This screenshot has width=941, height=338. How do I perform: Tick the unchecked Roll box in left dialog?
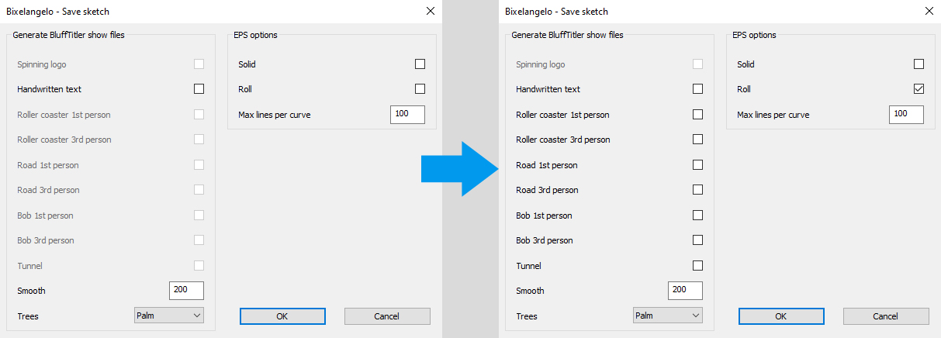pos(420,89)
